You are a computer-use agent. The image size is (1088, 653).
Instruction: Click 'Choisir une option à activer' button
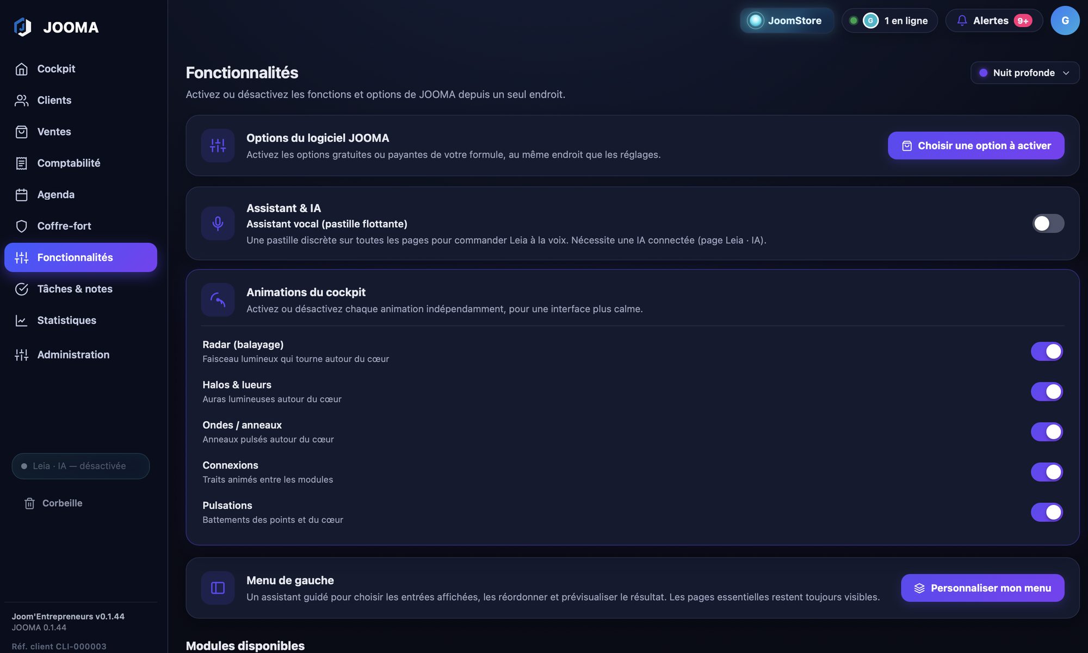(976, 145)
